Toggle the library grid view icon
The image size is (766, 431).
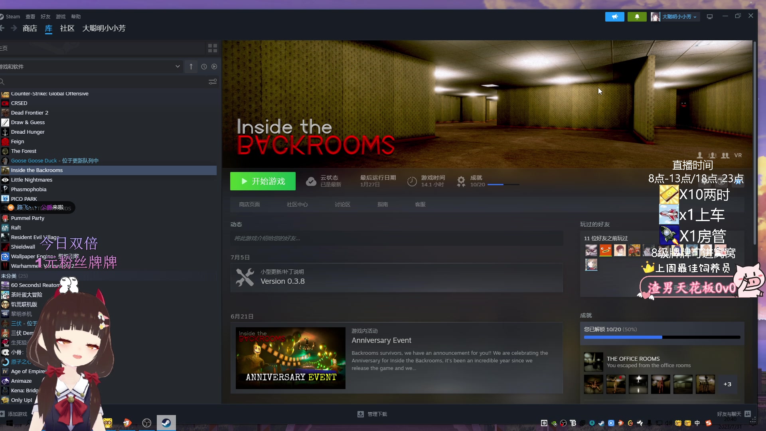point(213,48)
